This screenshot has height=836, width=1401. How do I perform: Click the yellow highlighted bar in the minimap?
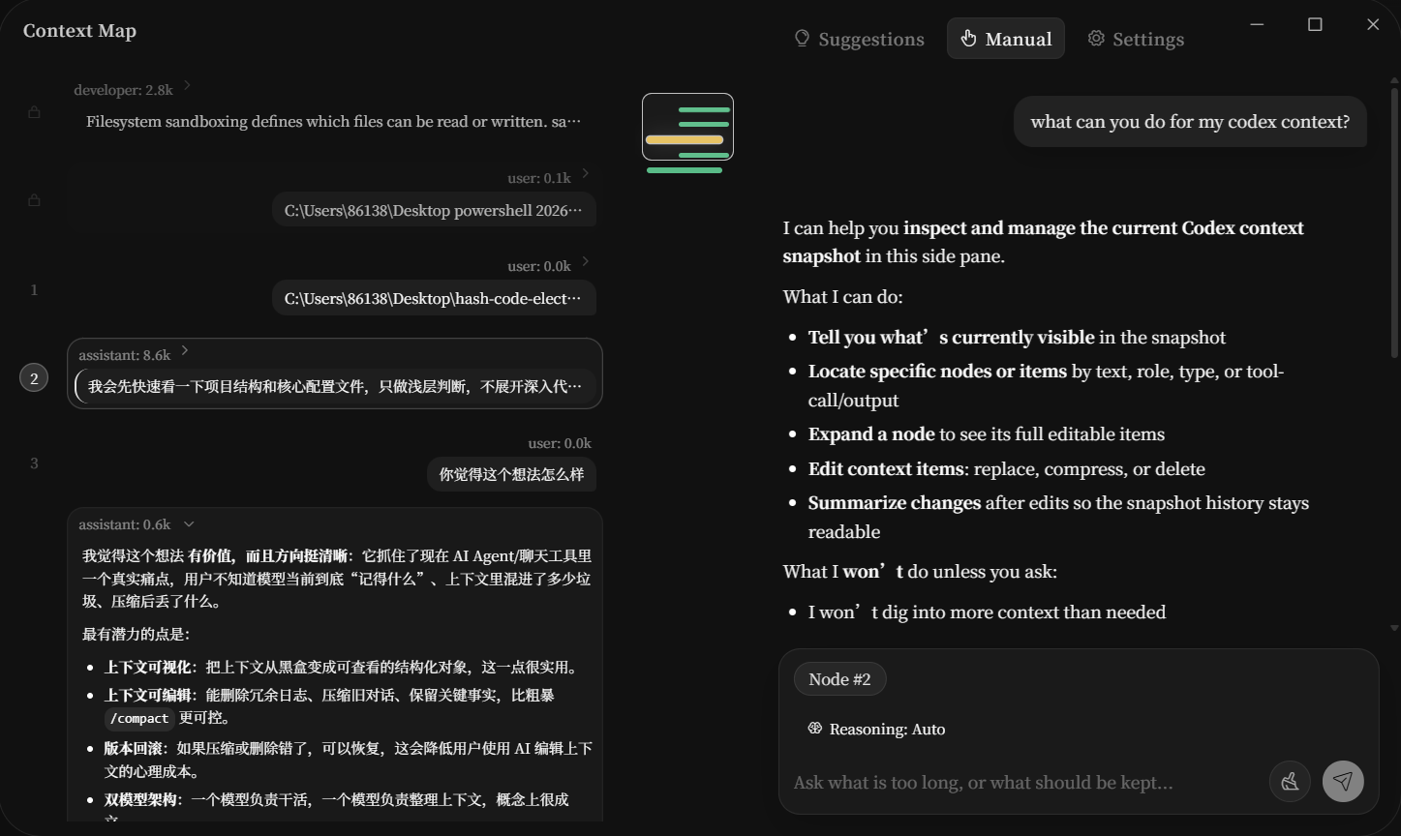coord(685,140)
